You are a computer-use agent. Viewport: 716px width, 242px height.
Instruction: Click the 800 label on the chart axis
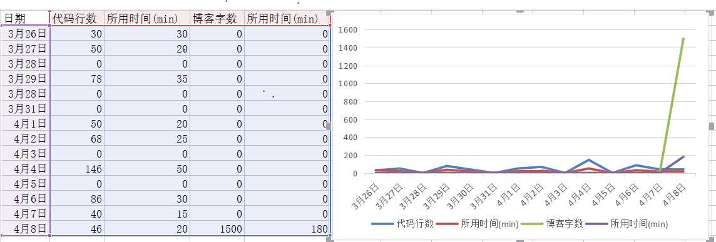coord(350,102)
